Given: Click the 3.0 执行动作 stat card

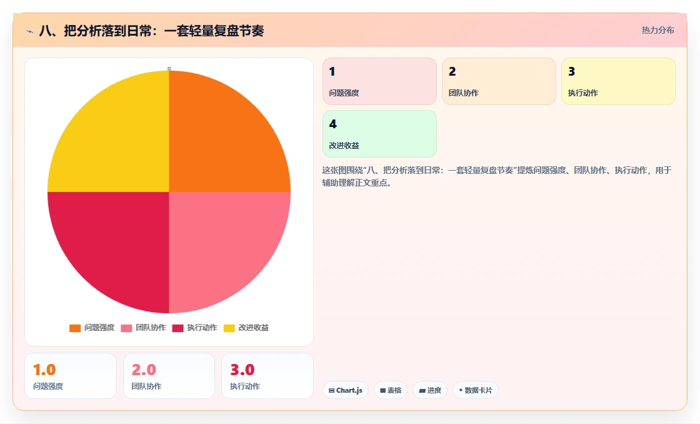Looking at the screenshot, I should point(267,376).
